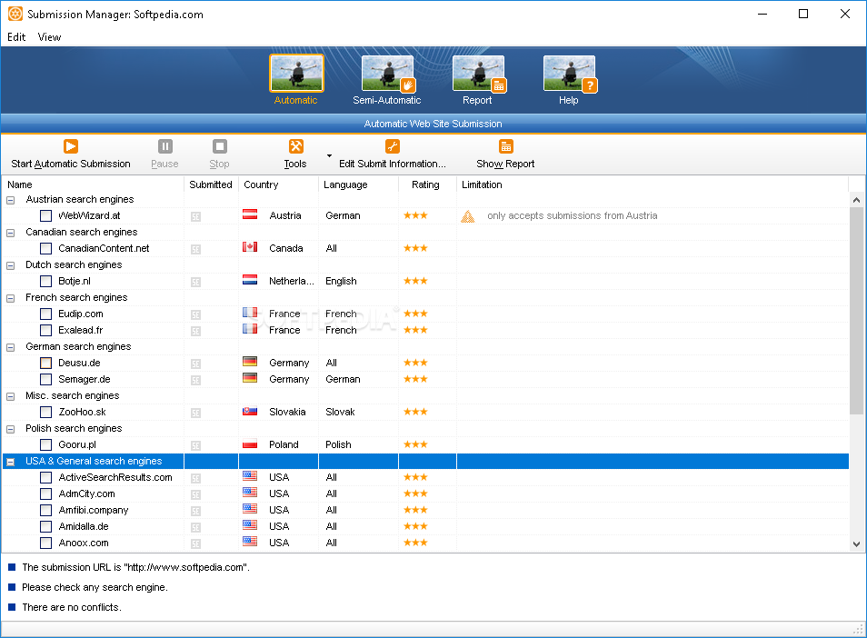Collapse French search engines group
Viewport: 867px width, 638px height.
click(x=11, y=298)
